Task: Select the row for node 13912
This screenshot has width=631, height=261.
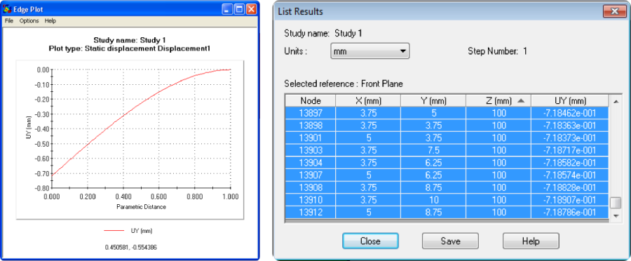Action: coord(447,213)
